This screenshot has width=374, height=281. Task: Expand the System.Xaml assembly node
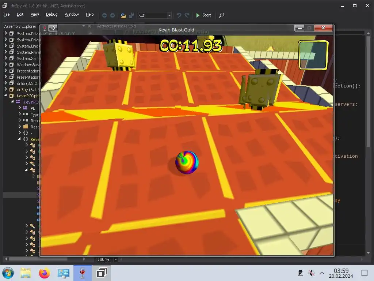(x=6, y=58)
